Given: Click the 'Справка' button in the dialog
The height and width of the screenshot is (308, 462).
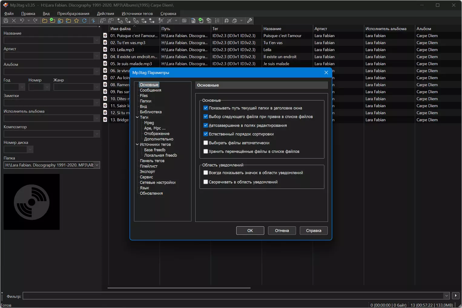Looking at the screenshot, I should pyautogui.click(x=314, y=230).
